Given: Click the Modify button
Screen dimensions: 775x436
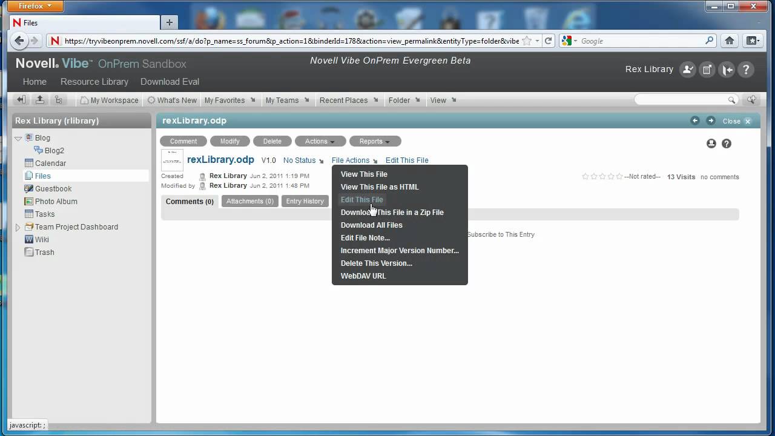Looking at the screenshot, I should point(229,141).
